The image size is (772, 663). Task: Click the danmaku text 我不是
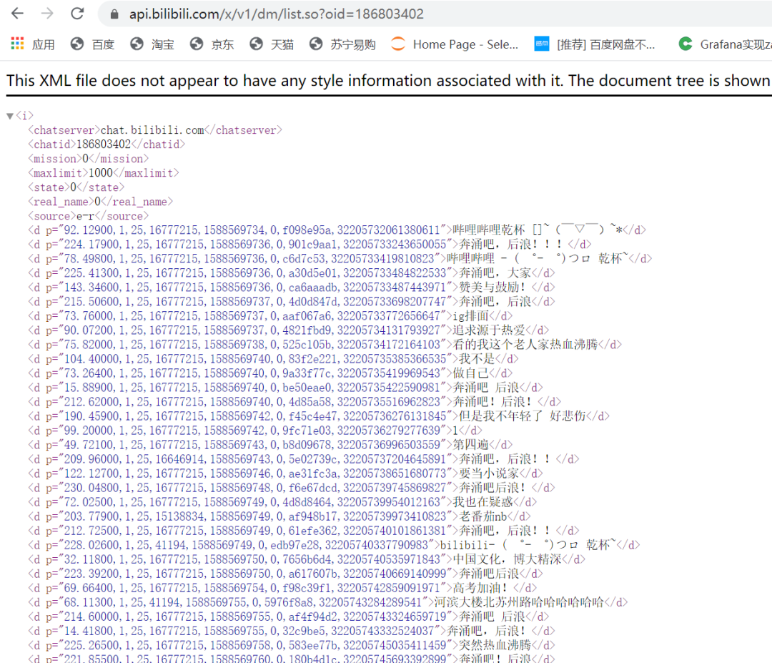tap(477, 358)
